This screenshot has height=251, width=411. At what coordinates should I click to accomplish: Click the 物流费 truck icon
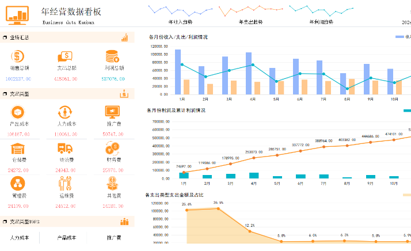pos(65,149)
